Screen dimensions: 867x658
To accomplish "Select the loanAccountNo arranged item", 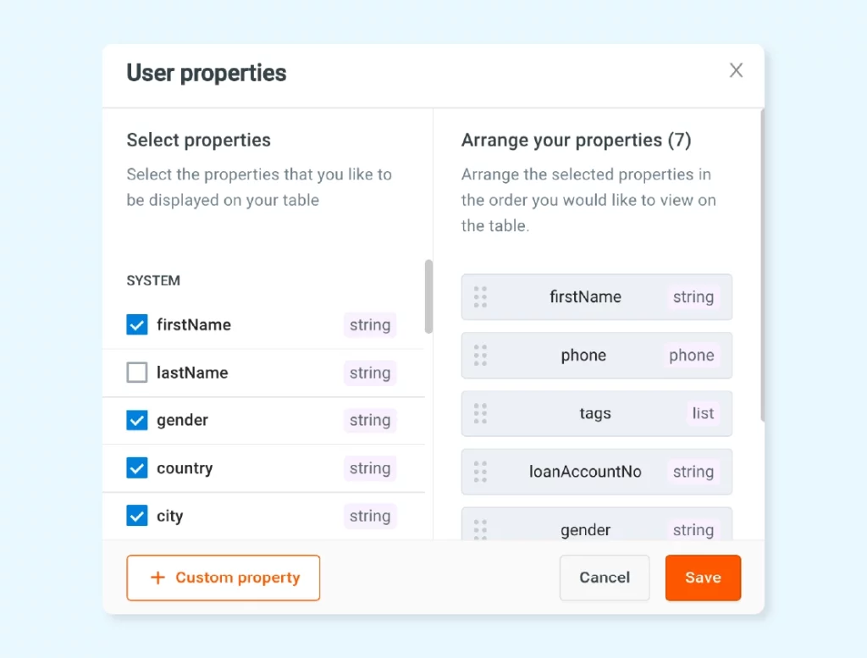I will pos(597,472).
